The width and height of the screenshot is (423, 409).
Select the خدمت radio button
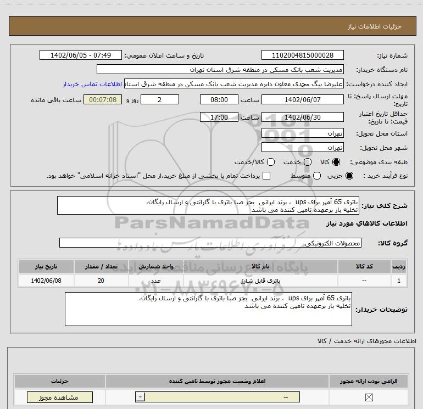(308, 162)
